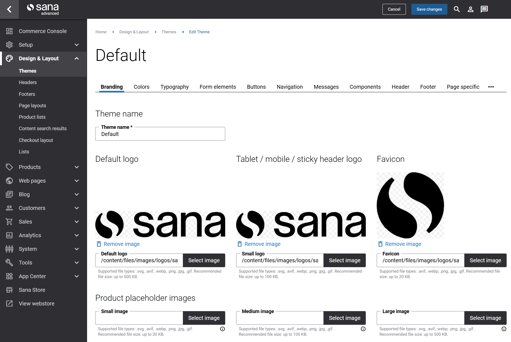Click the info icon under Small image
511x342 pixels.
pos(222,329)
